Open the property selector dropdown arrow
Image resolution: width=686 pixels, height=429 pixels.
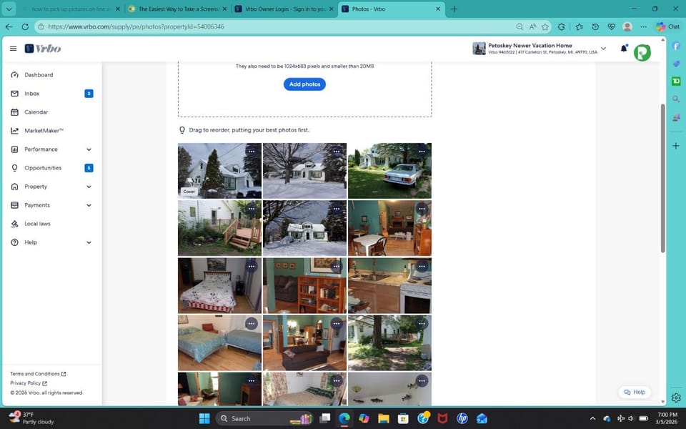603,49
